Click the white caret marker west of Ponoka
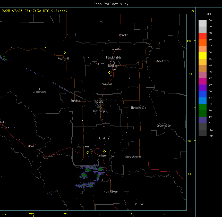This screenshot has height=217, width=222. 94,38
